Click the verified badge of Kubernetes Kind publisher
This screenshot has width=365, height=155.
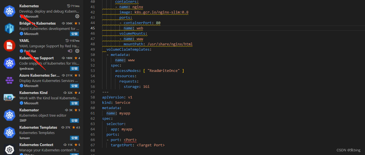(21, 103)
